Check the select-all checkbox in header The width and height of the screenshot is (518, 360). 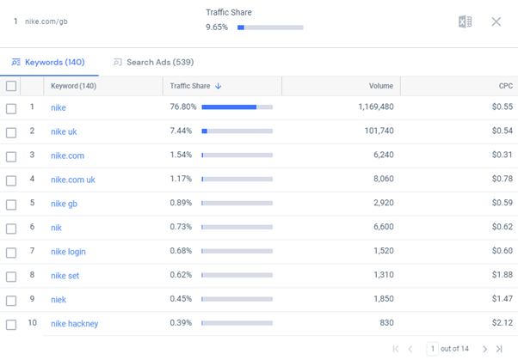[11, 86]
